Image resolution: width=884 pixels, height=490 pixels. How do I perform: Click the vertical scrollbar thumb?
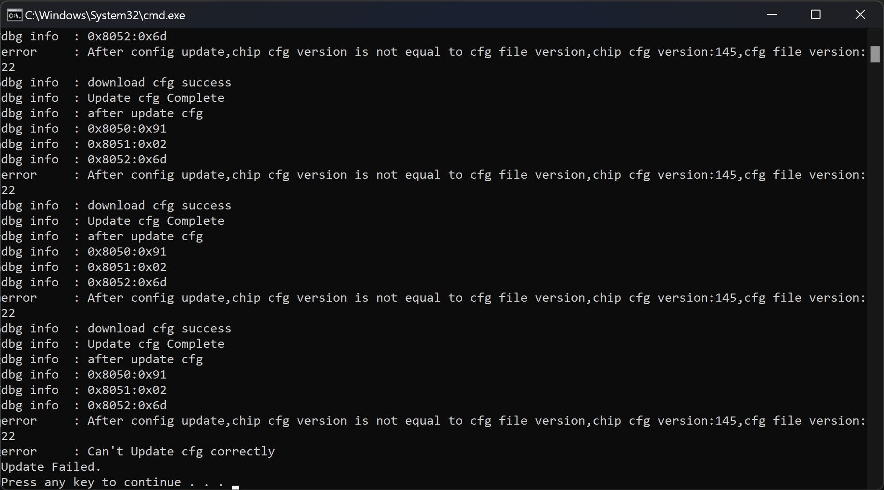pos(875,54)
